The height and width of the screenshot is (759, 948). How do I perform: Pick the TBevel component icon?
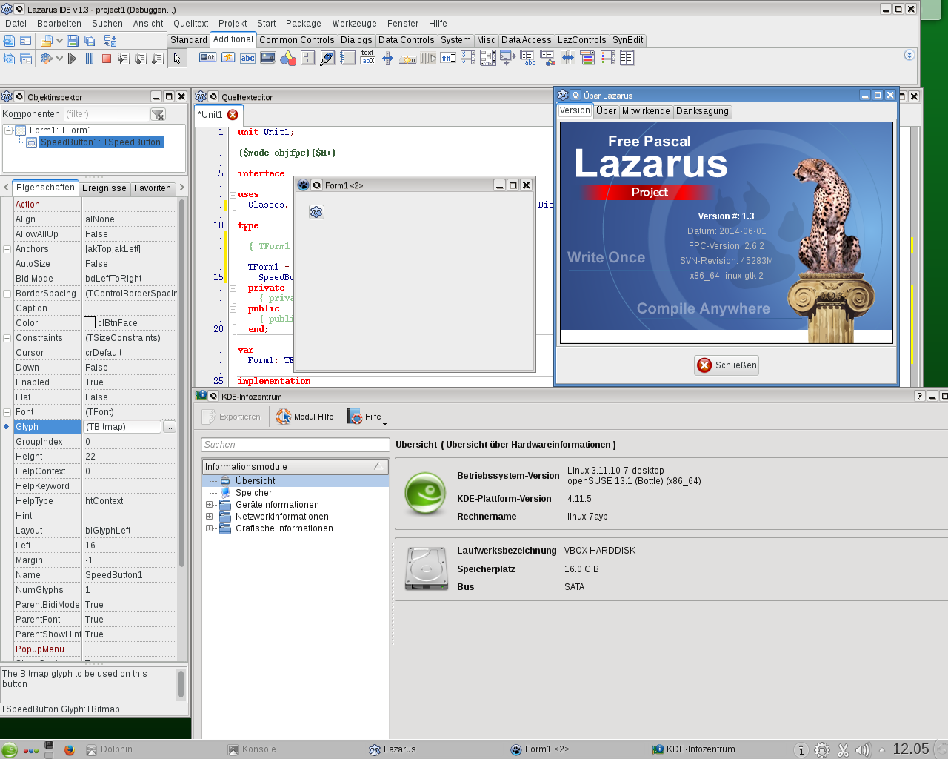click(x=308, y=58)
